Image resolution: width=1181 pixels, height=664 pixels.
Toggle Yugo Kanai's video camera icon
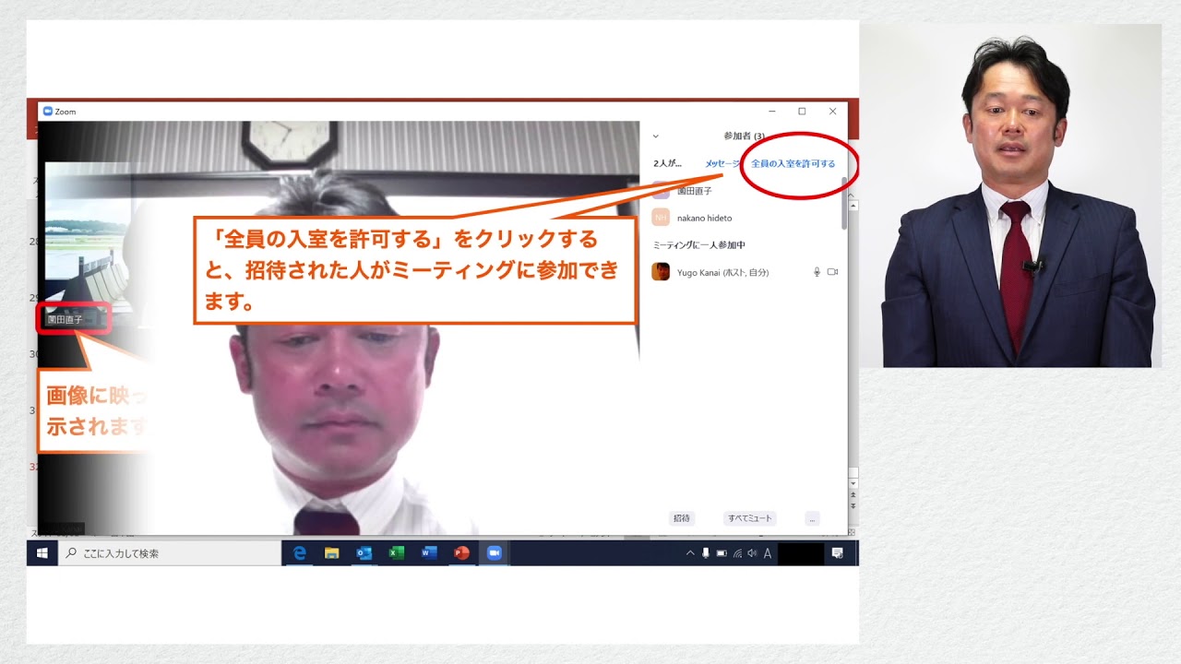pos(832,272)
